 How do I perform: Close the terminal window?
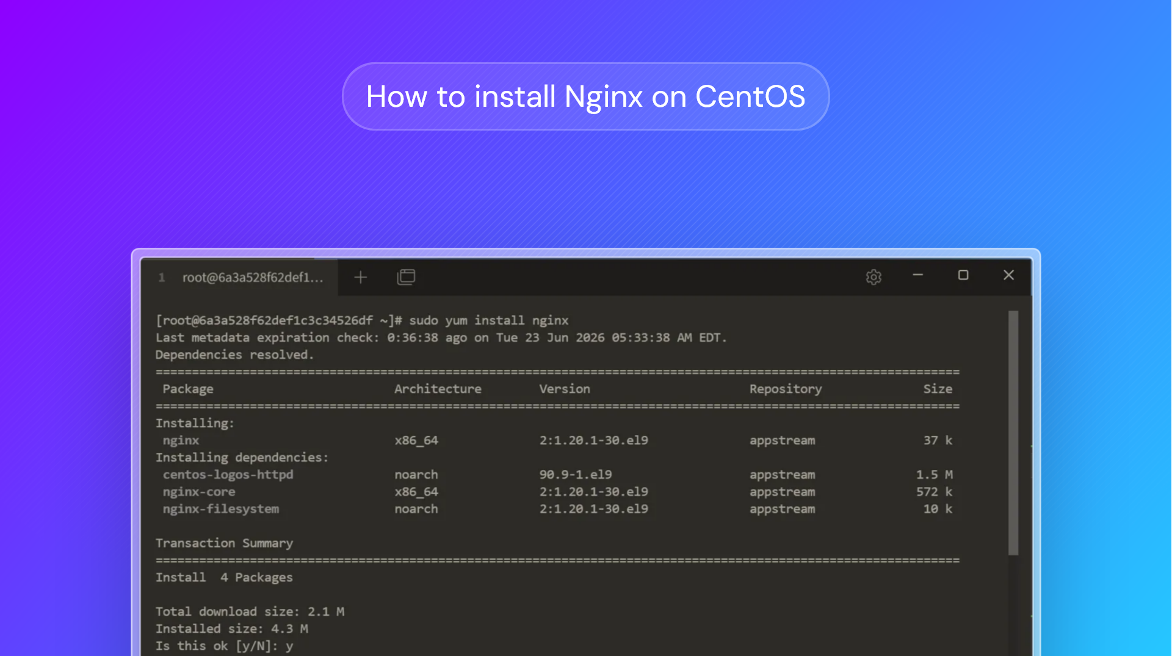1008,275
